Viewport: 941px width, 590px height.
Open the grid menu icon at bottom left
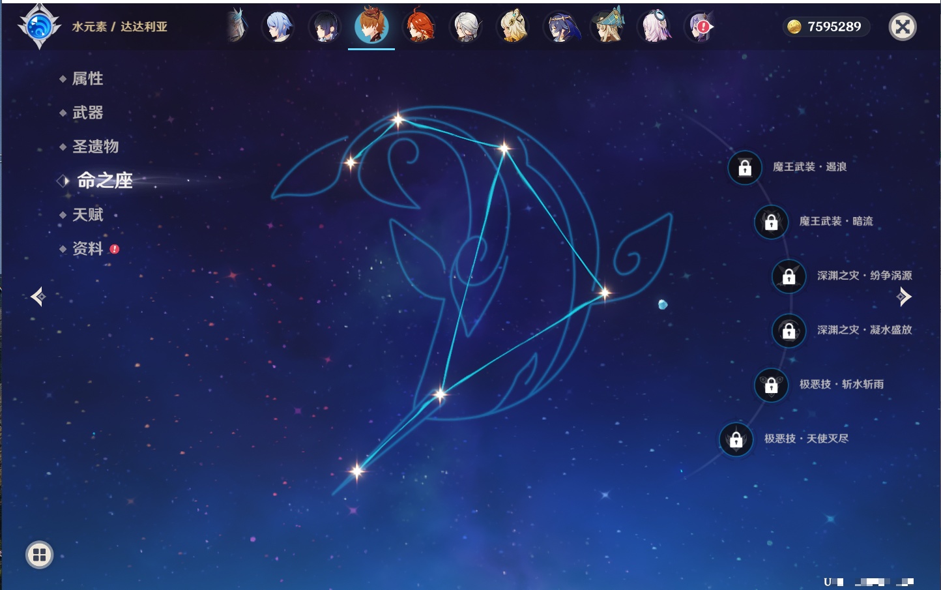(39, 555)
